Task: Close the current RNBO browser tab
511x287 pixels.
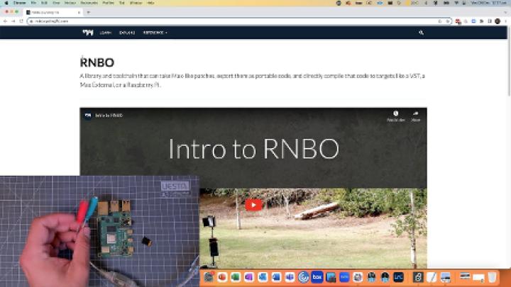Action: (x=79, y=12)
